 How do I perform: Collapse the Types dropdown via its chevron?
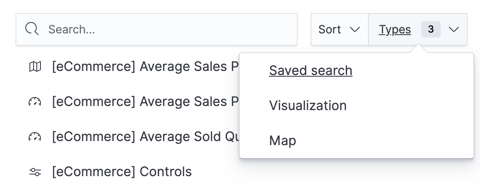(x=454, y=29)
